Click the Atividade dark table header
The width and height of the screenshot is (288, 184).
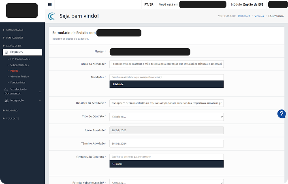pyautogui.click(x=166, y=84)
